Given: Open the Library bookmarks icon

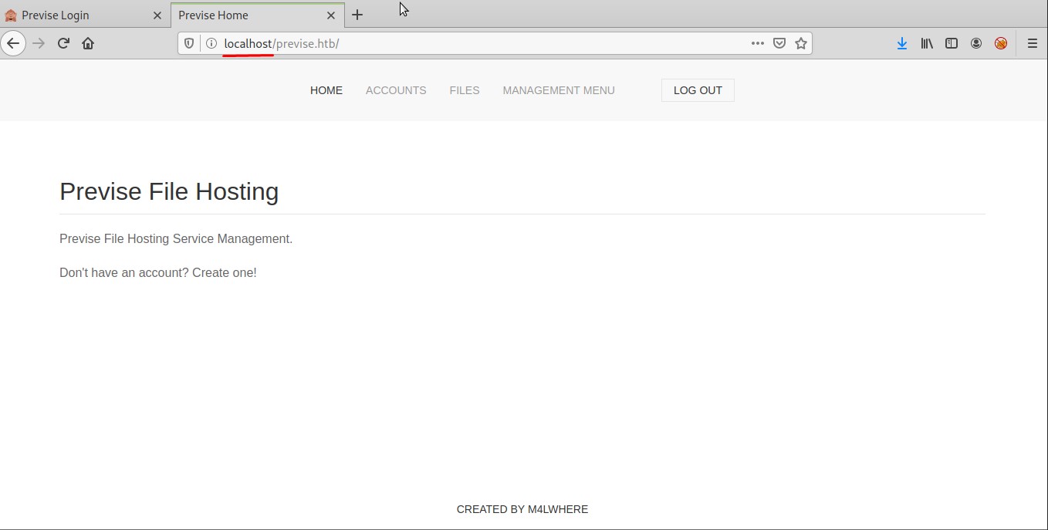Looking at the screenshot, I should pyautogui.click(x=927, y=44).
